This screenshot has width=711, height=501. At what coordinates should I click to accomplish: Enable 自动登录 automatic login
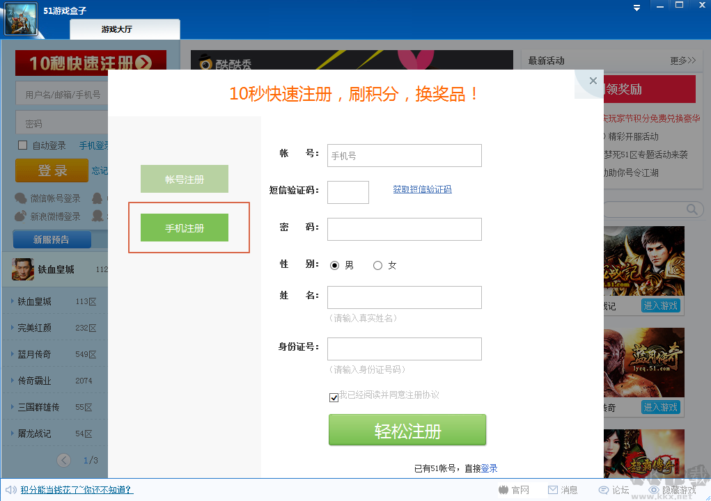tap(20, 144)
